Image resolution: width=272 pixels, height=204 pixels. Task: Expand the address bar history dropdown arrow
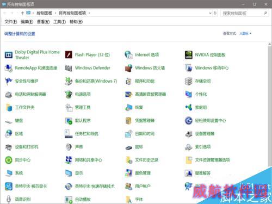(210, 13)
